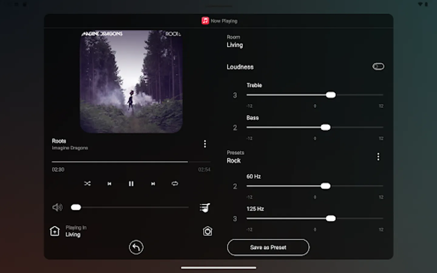This screenshot has height=273, width=437.
Task: Select the Living room name
Action: [x=235, y=45]
